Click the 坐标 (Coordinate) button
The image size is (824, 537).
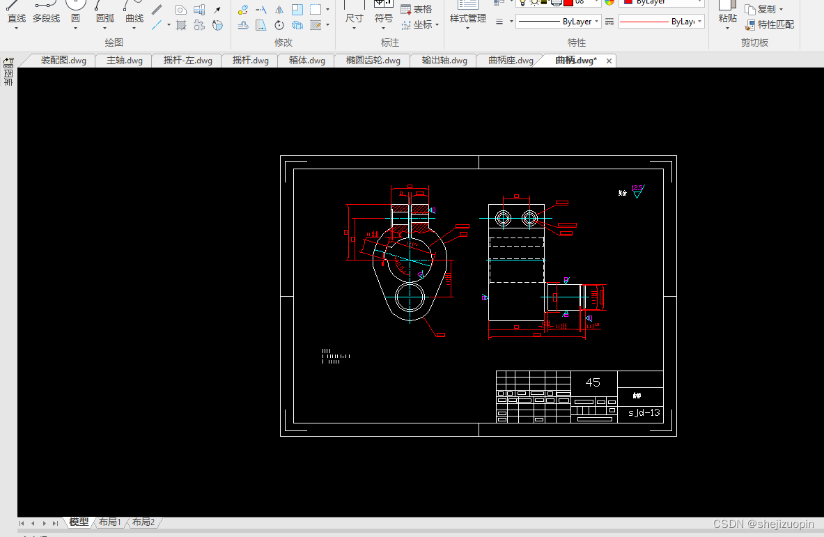pos(417,24)
